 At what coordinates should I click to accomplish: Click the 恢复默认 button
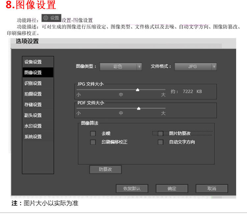(132, 188)
